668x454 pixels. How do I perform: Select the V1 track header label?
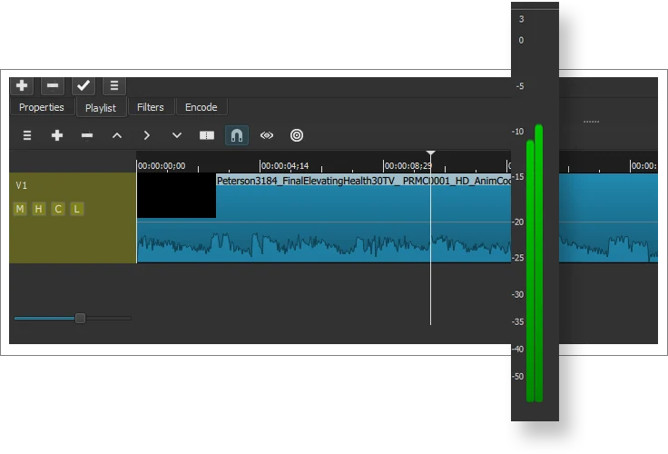[x=21, y=185]
